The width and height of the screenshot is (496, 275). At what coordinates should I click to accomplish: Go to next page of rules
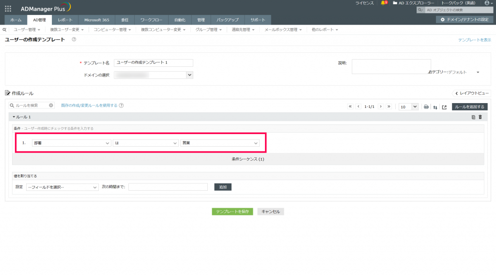pyautogui.click(x=381, y=107)
